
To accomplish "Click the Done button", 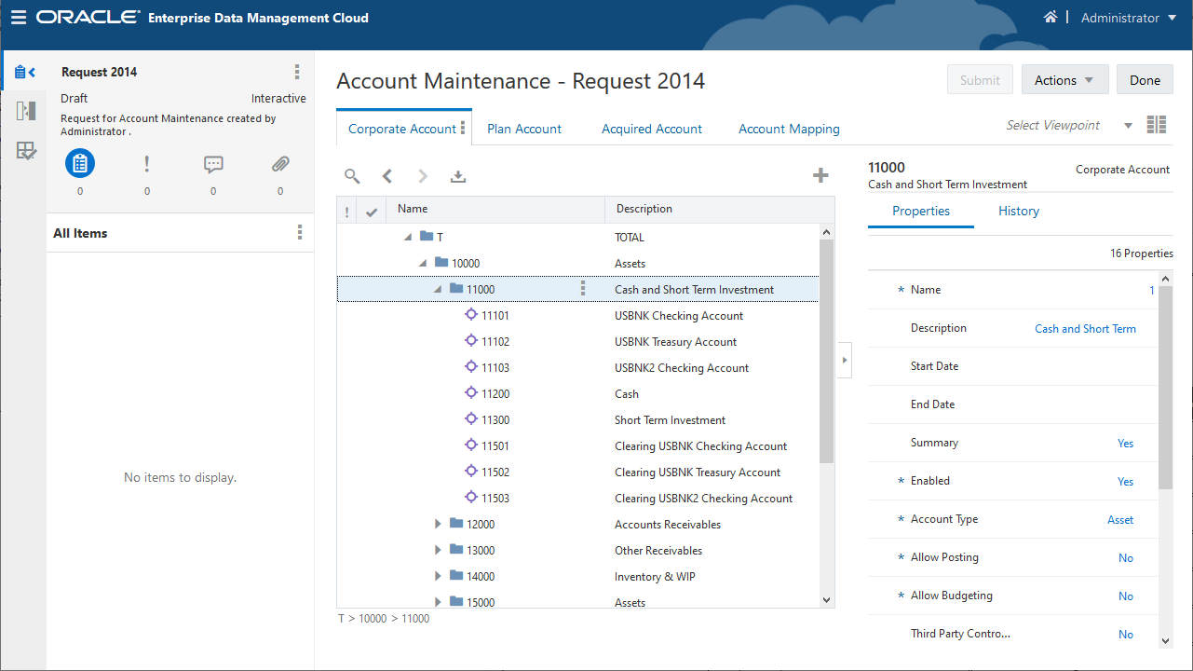I will pos(1145,80).
